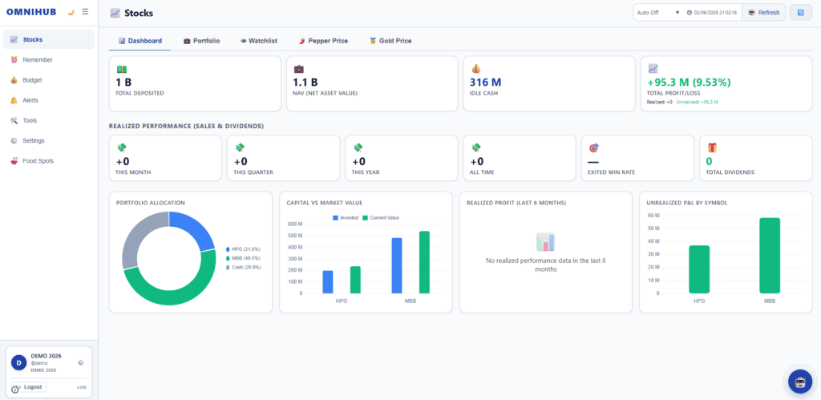Go to Alerts bell item
821x400 pixels.
coord(49,100)
